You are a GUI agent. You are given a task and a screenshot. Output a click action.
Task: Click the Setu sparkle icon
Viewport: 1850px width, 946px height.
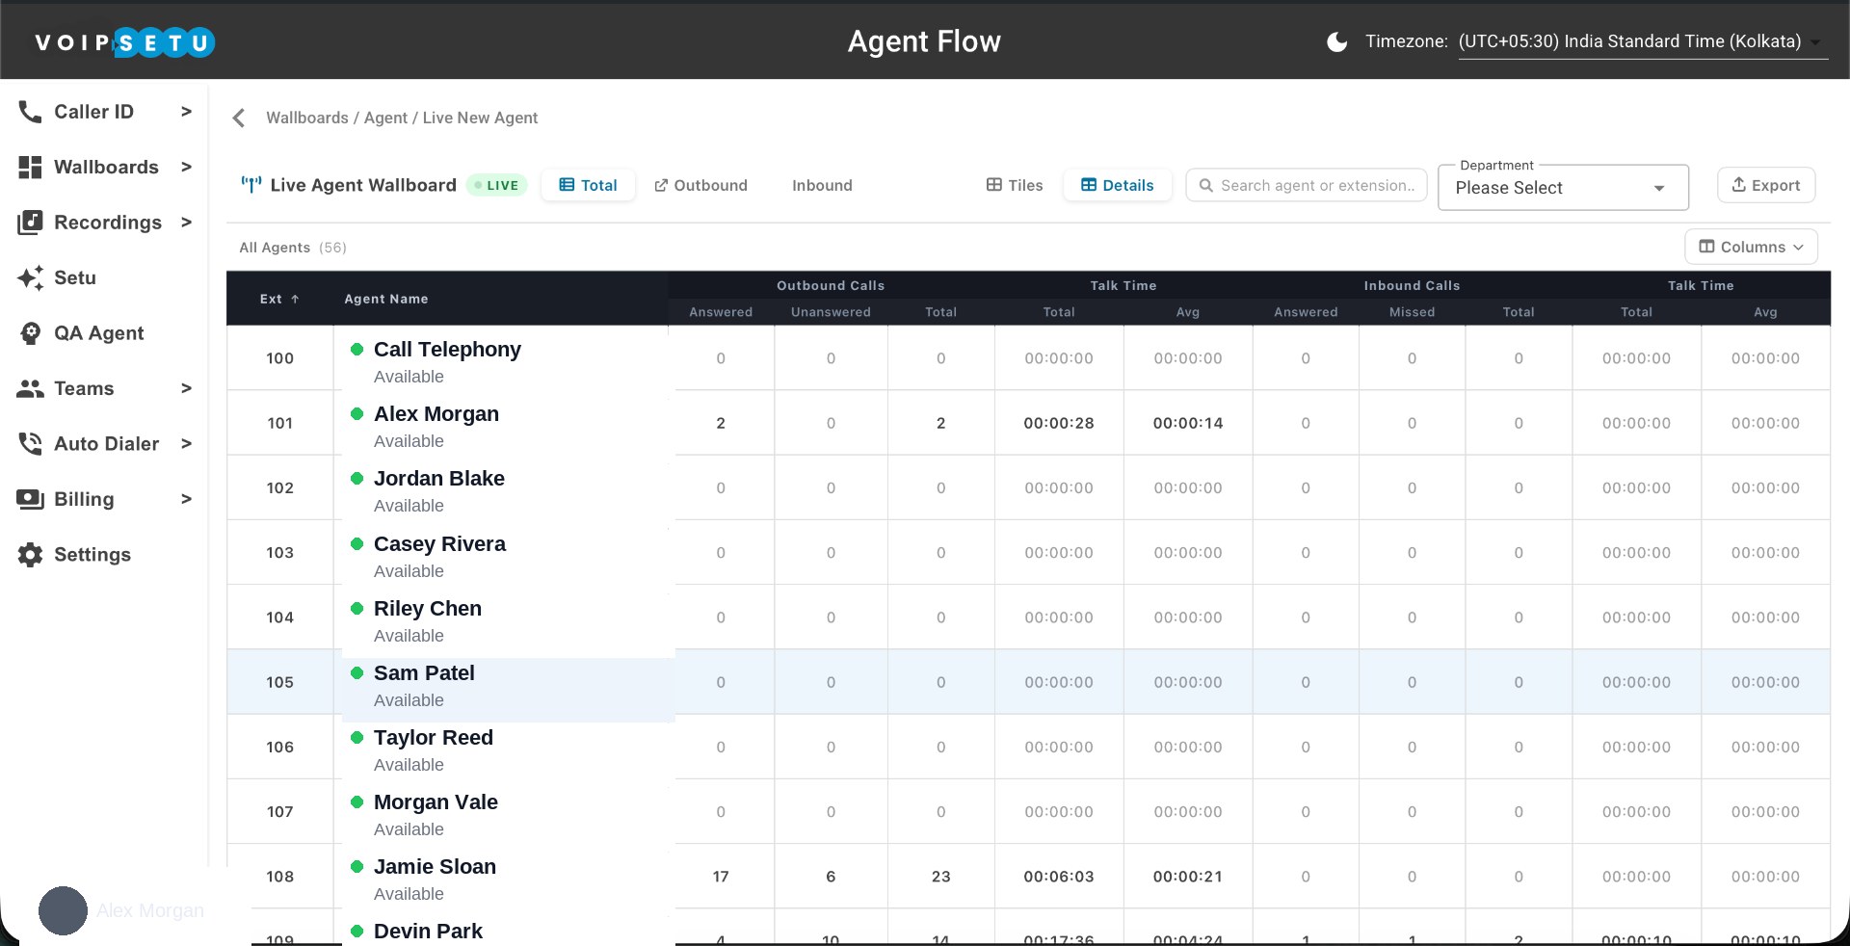point(30,277)
